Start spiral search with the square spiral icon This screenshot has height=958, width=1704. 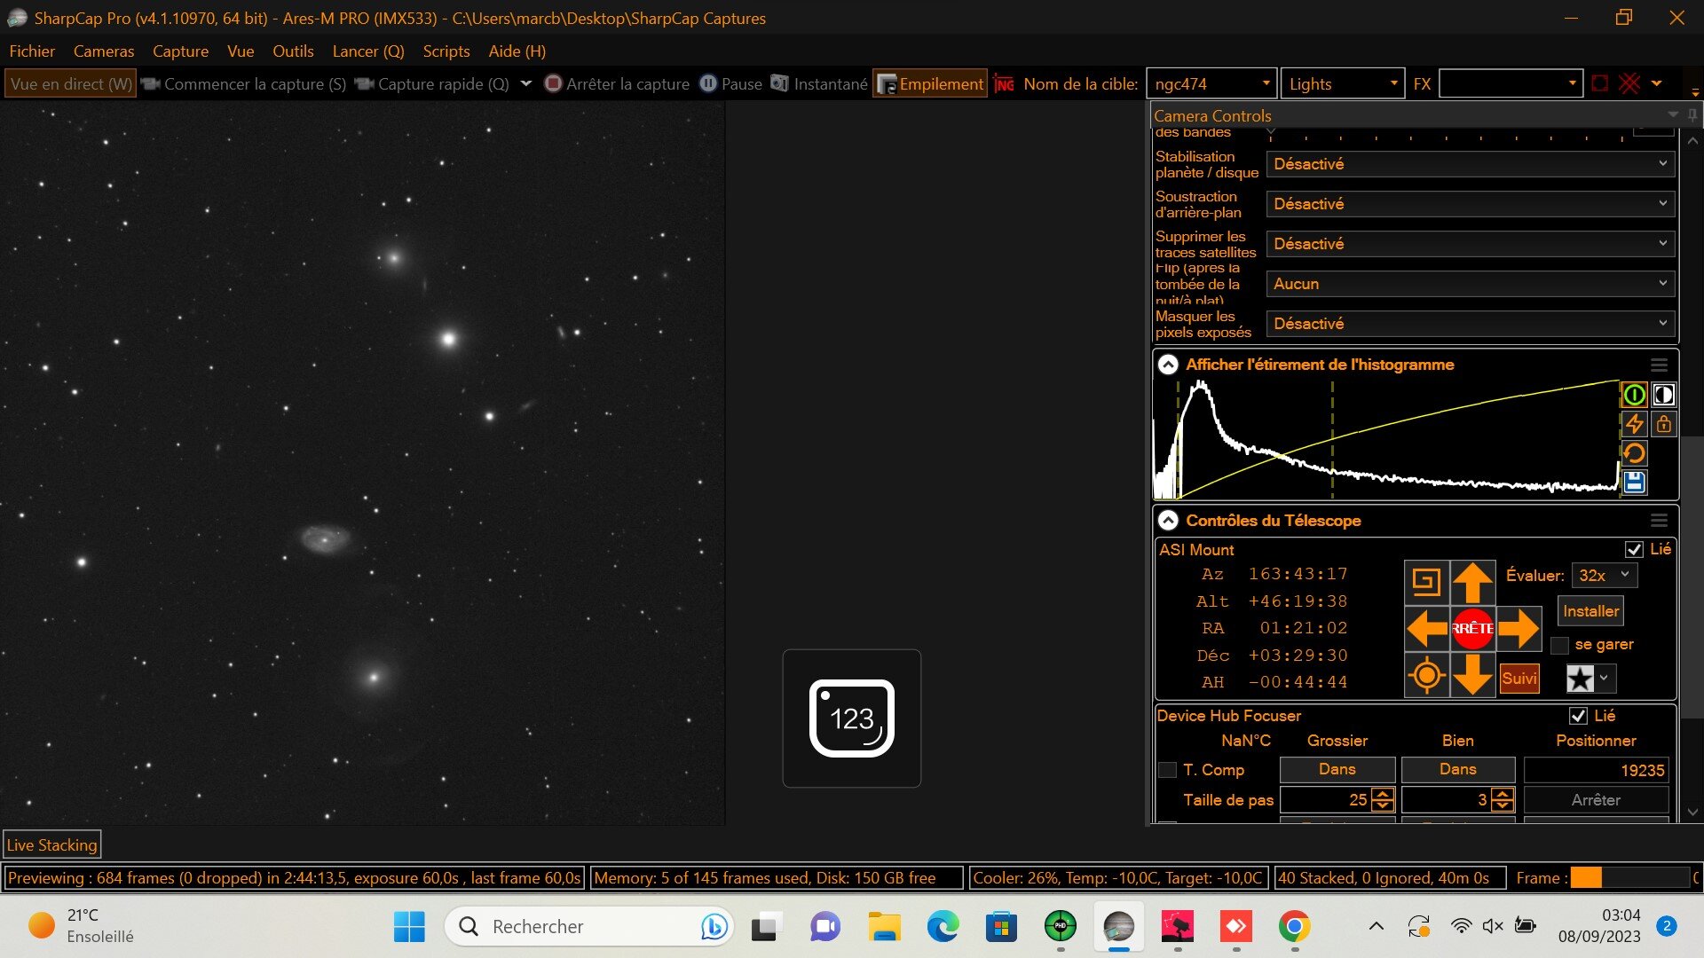[1426, 583]
